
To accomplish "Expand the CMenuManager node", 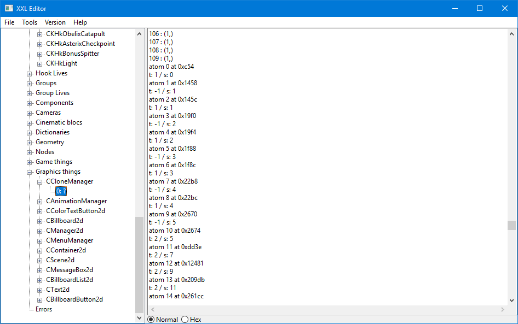I will [39, 241].
